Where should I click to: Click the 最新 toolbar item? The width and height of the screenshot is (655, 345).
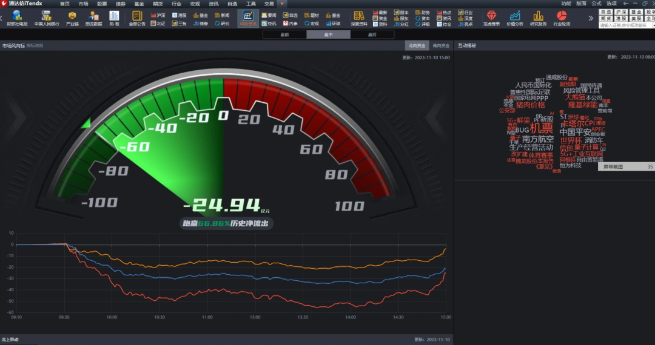(x=380, y=13)
